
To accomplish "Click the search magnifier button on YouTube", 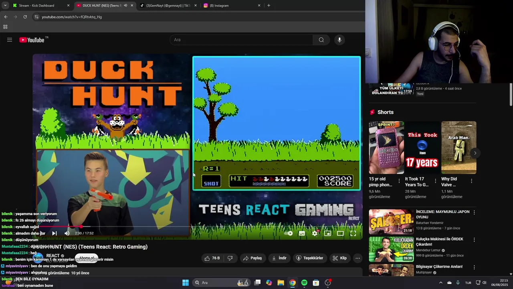I will 321,40.
